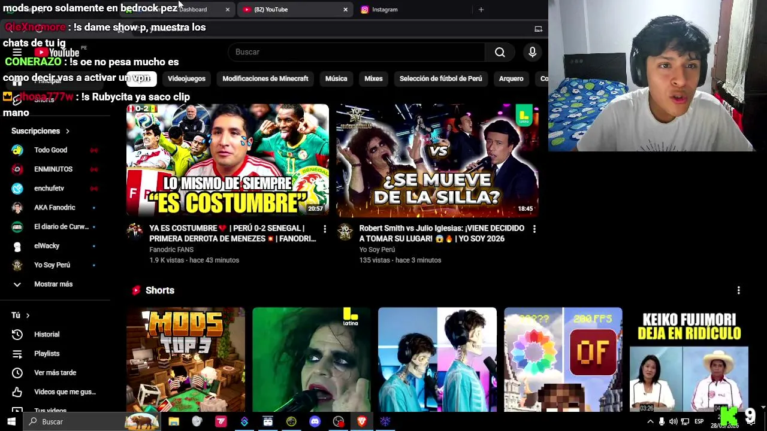
Task: Open Brave browser from the taskbar
Action: [362, 421]
